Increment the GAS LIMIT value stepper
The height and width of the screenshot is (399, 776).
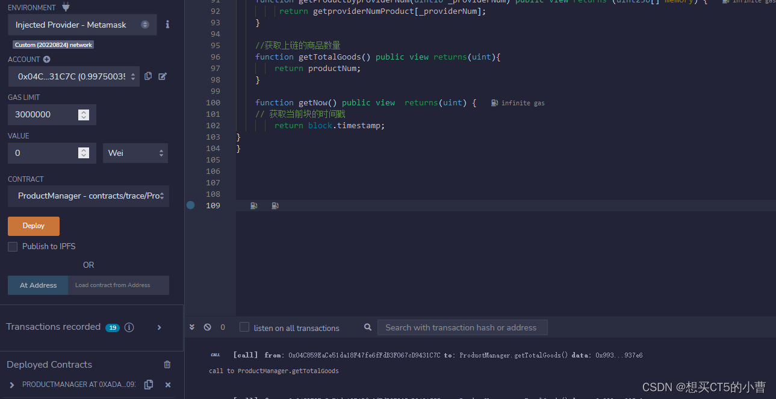tap(84, 111)
